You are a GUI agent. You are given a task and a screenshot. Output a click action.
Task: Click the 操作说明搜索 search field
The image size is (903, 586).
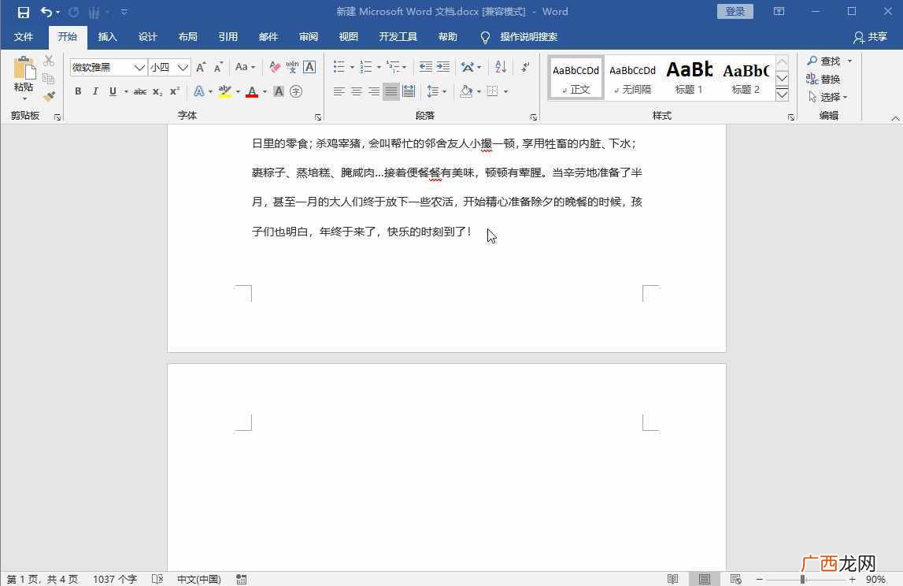click(x=529, y=37)
